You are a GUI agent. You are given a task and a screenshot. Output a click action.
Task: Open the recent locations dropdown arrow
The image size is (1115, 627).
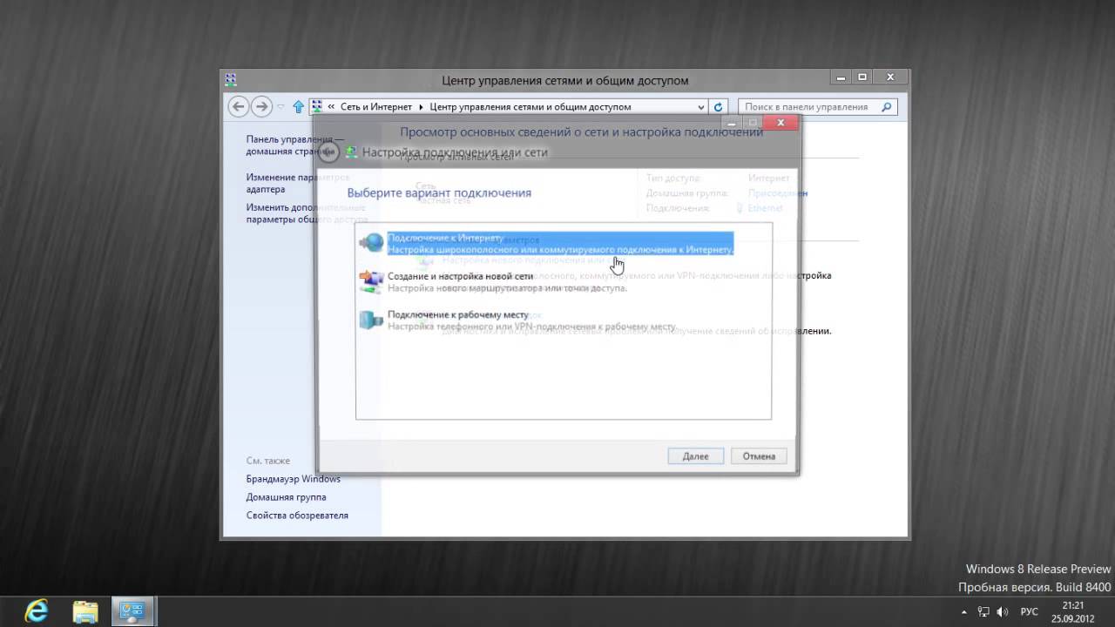[x=280, y=107]
